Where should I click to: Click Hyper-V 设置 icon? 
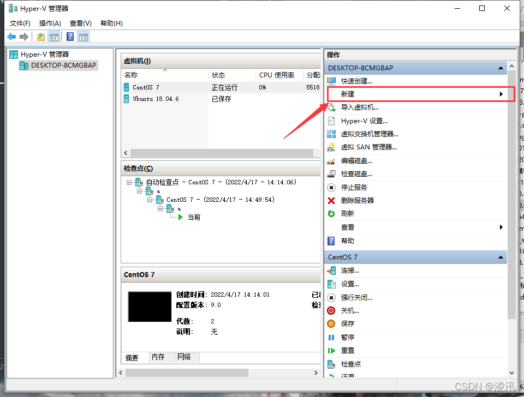331,121
